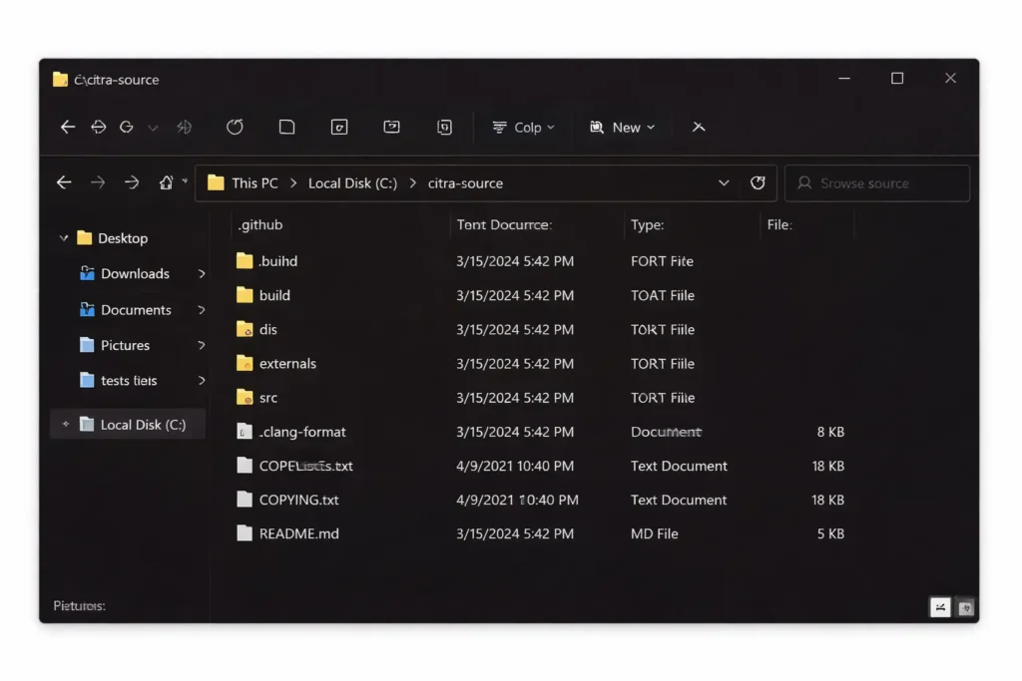Open the Colp sort dropdown in toolbar
Image resolution: width=1022 pixels, height=681 pixels.
[x=524, y=128]
